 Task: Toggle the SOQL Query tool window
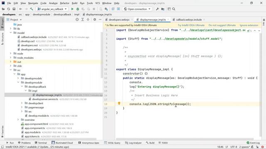point(112,143)
